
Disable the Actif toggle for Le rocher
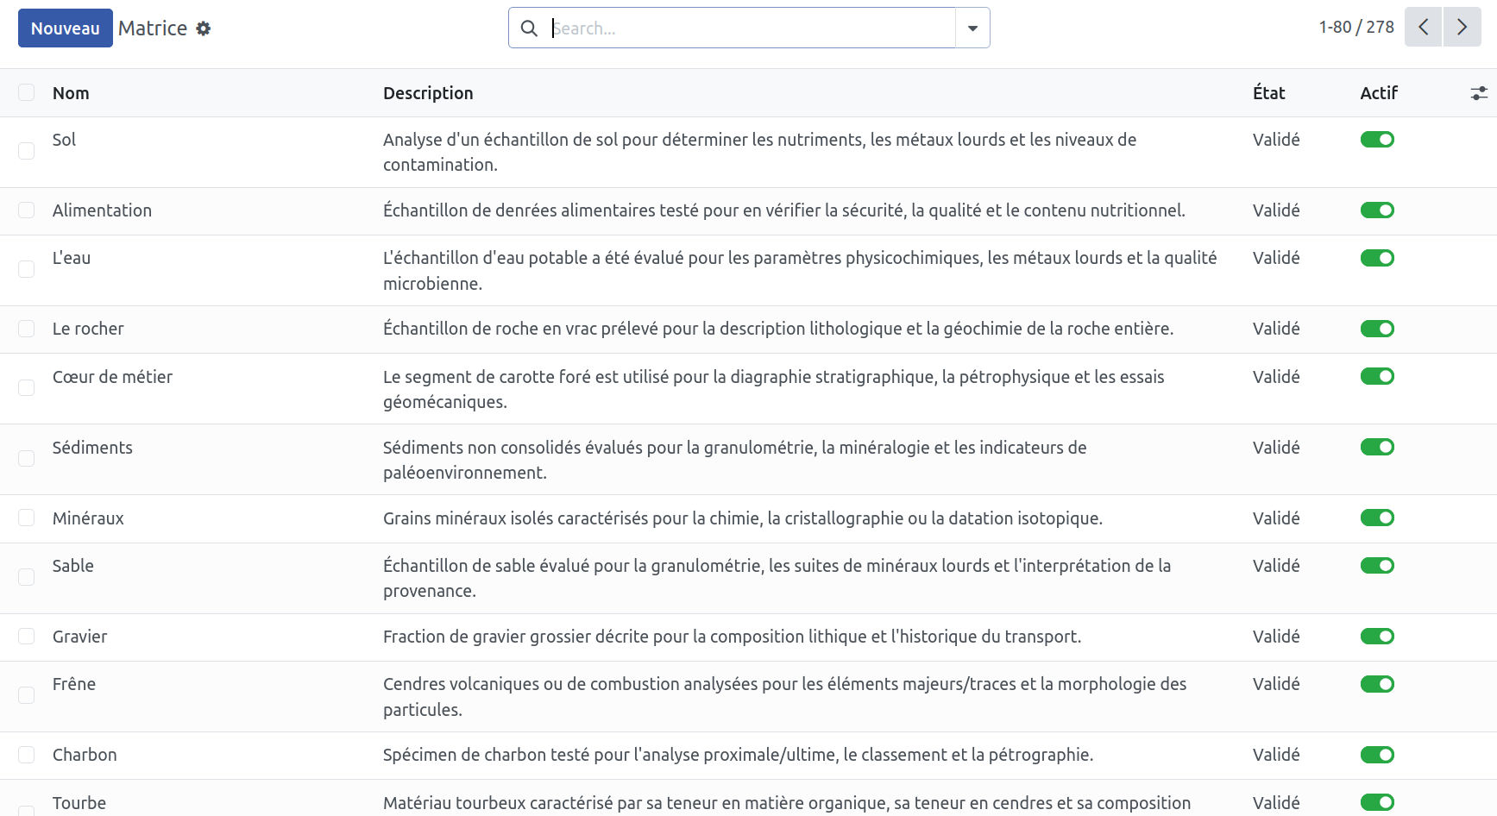tap(1377, 329)
